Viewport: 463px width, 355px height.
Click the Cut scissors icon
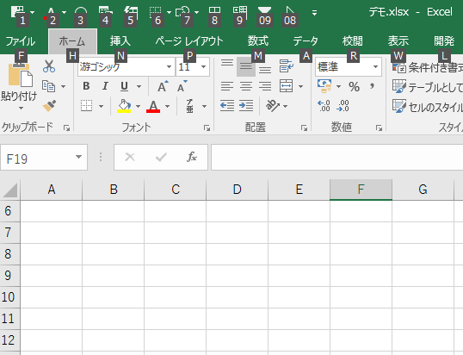click(x=49, y=66)
